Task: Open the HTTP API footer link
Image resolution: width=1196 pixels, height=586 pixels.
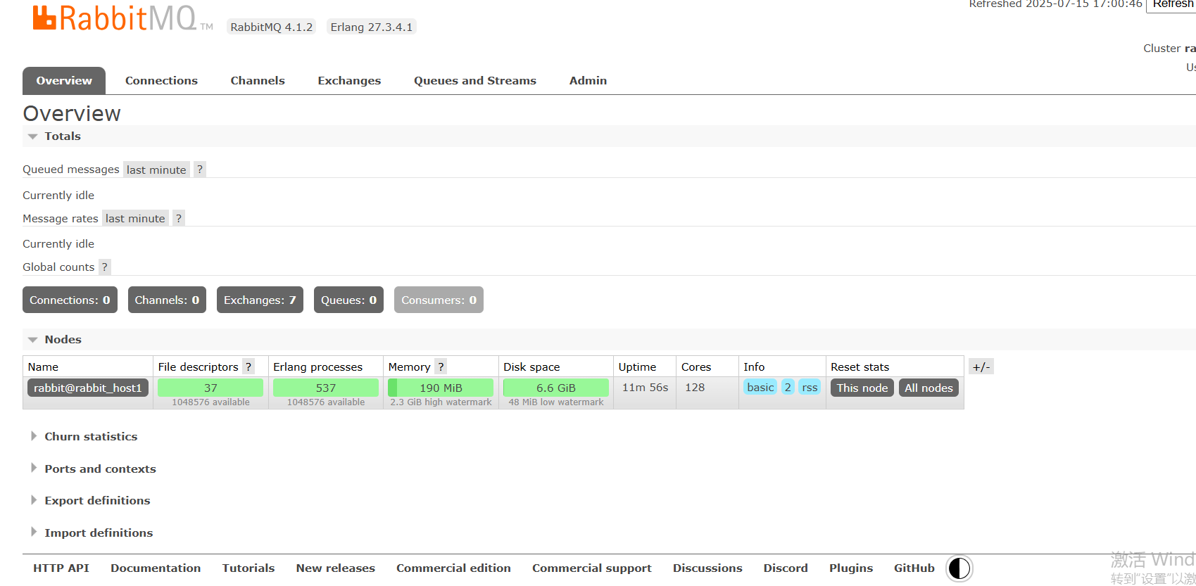Action: 61,568
